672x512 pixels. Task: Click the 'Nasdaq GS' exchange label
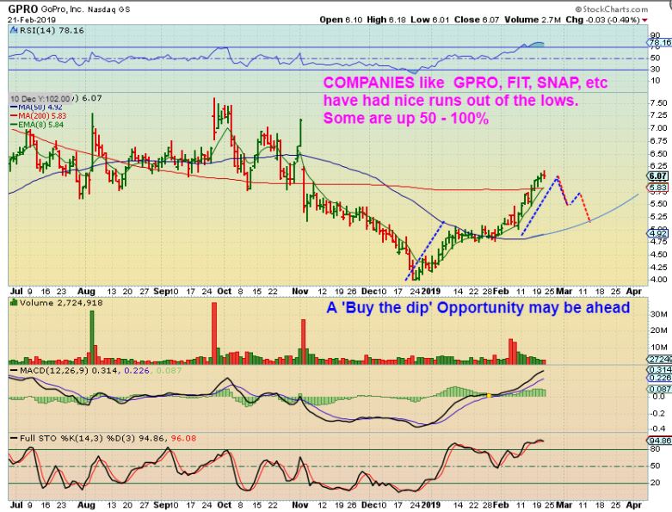[x=109, y=9]
